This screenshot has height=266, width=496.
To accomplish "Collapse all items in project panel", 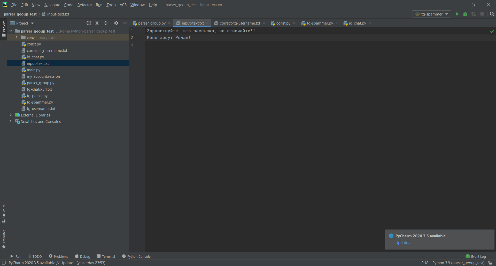I will pyautogui.click(x=106, y=23).
